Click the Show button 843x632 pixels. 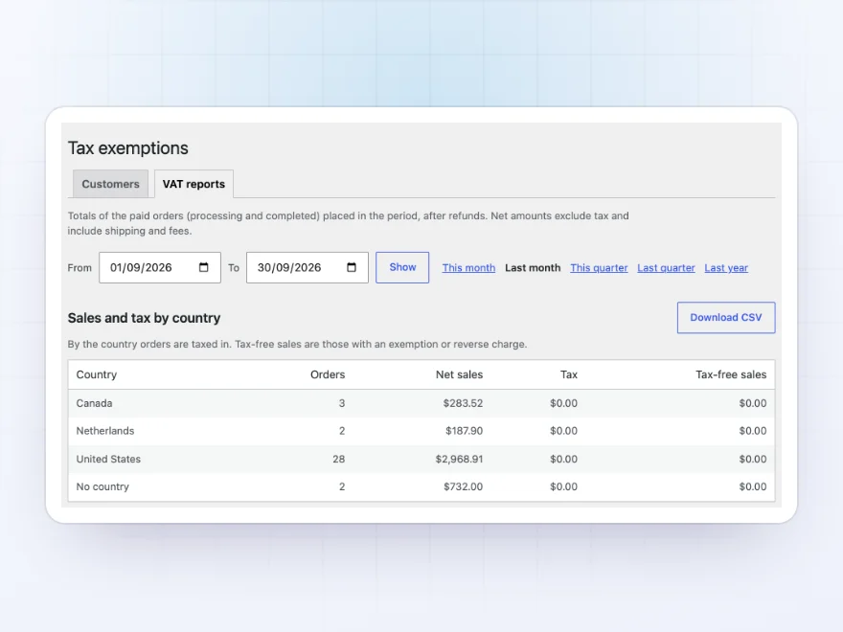(402, 267)
